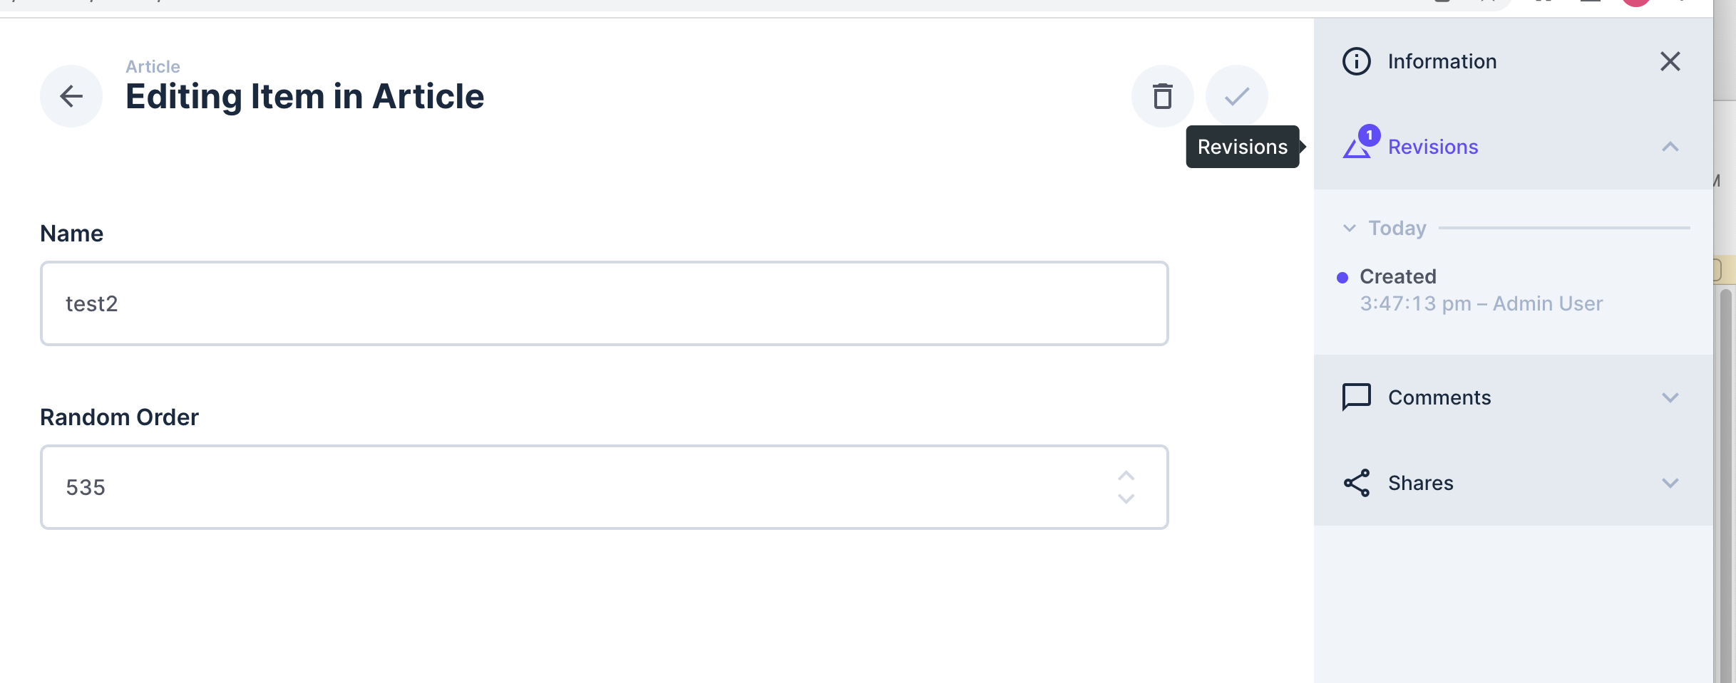Save changes with the checkmark icon
Image resolution: width=1736 pixels, height=683 pixels.
1236,96
